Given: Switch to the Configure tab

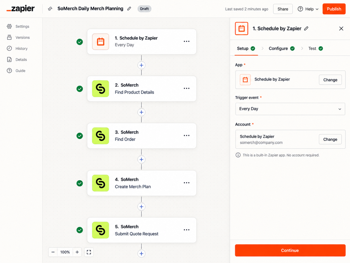Looking at the screenshot, I should (281, 48).
